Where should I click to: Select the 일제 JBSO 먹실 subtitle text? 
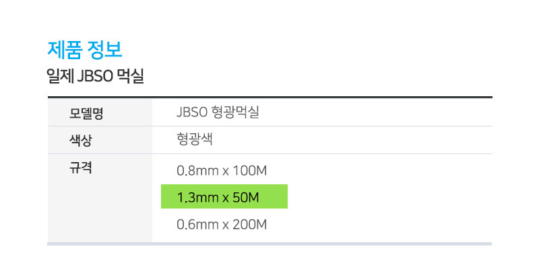tap(95, 77)
